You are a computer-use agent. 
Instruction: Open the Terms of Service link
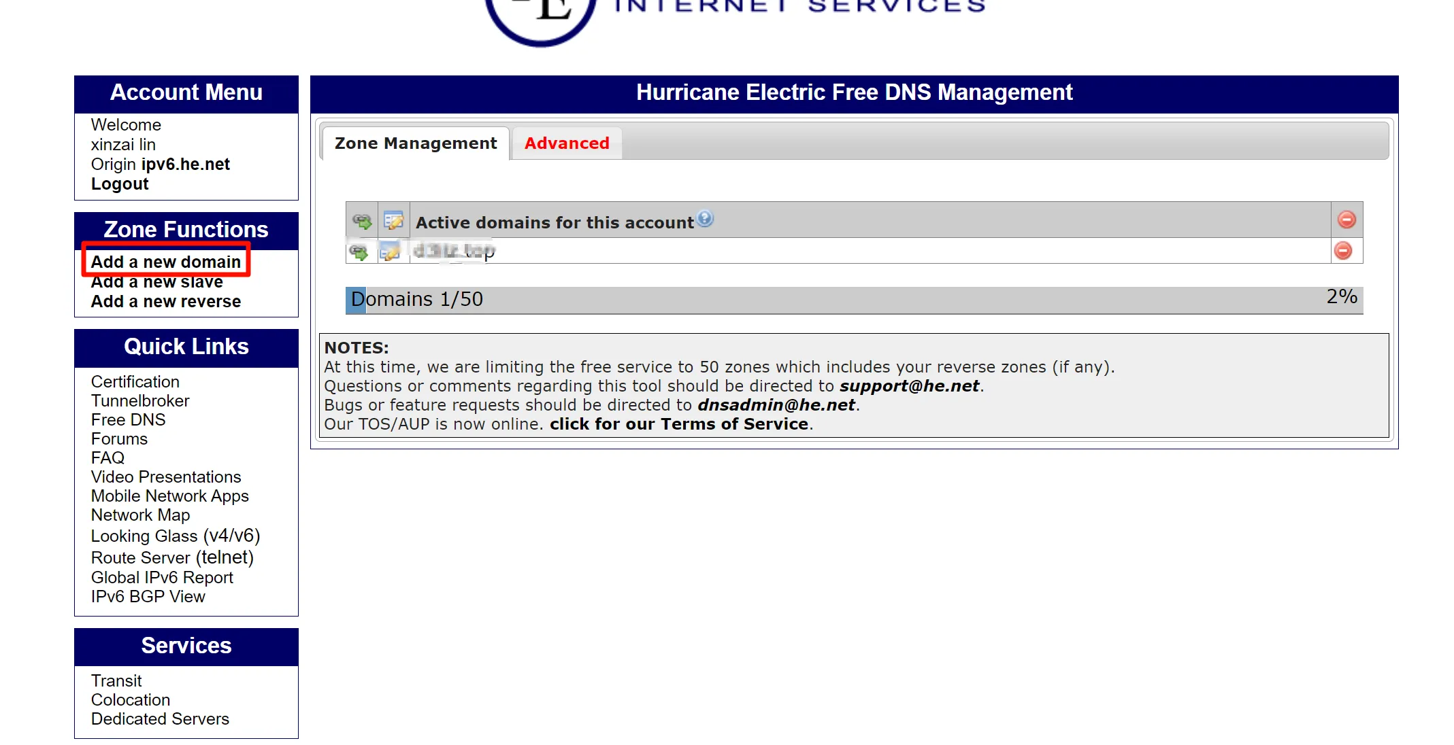coord(679,424)
